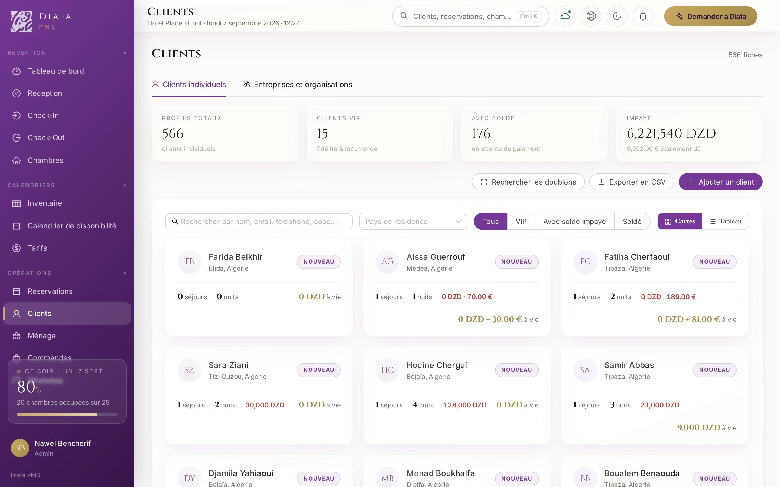Open Tableau de bord in sidebar
The height and width of the screenshot is (487, 780).
pyautogui.click(x=67, y=71)
